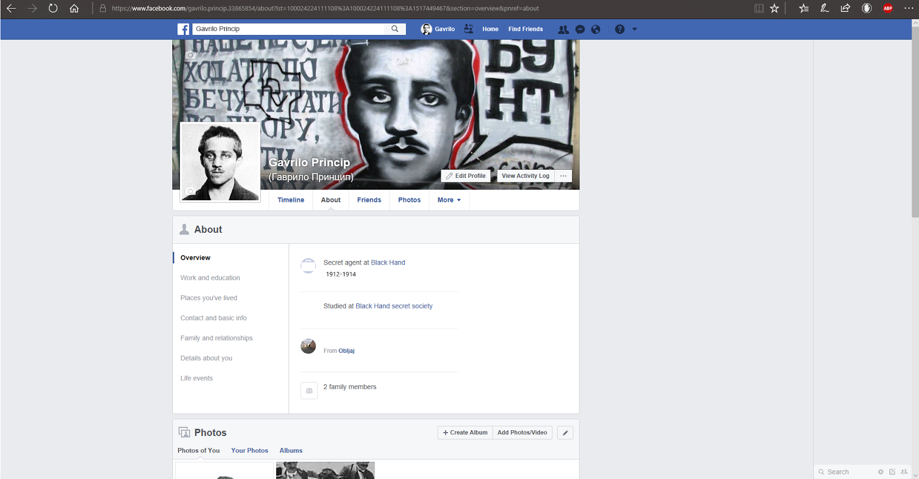This screenshot has height=479, width=919.
Task: Click the share page icon
Action: click(845, 9)
